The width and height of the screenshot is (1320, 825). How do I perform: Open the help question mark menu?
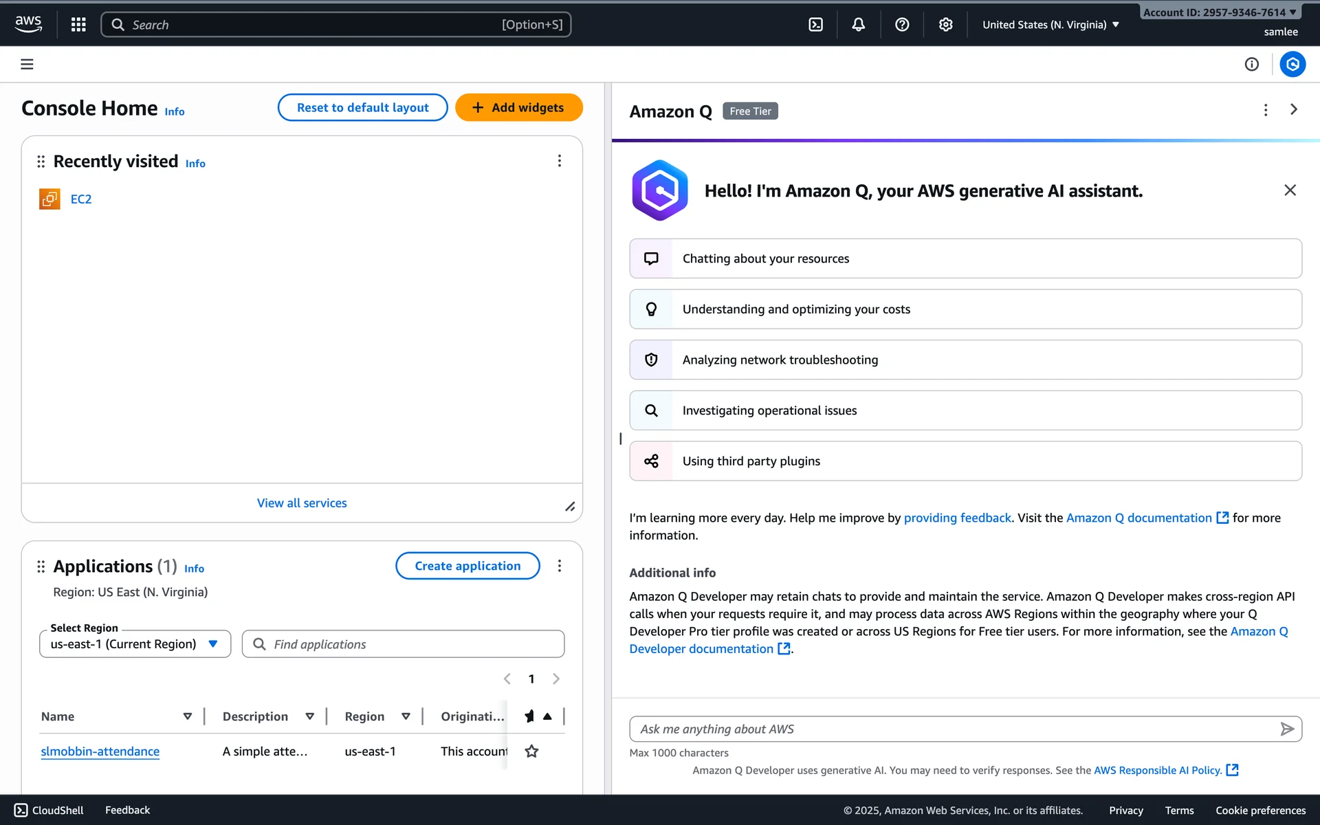902,25
